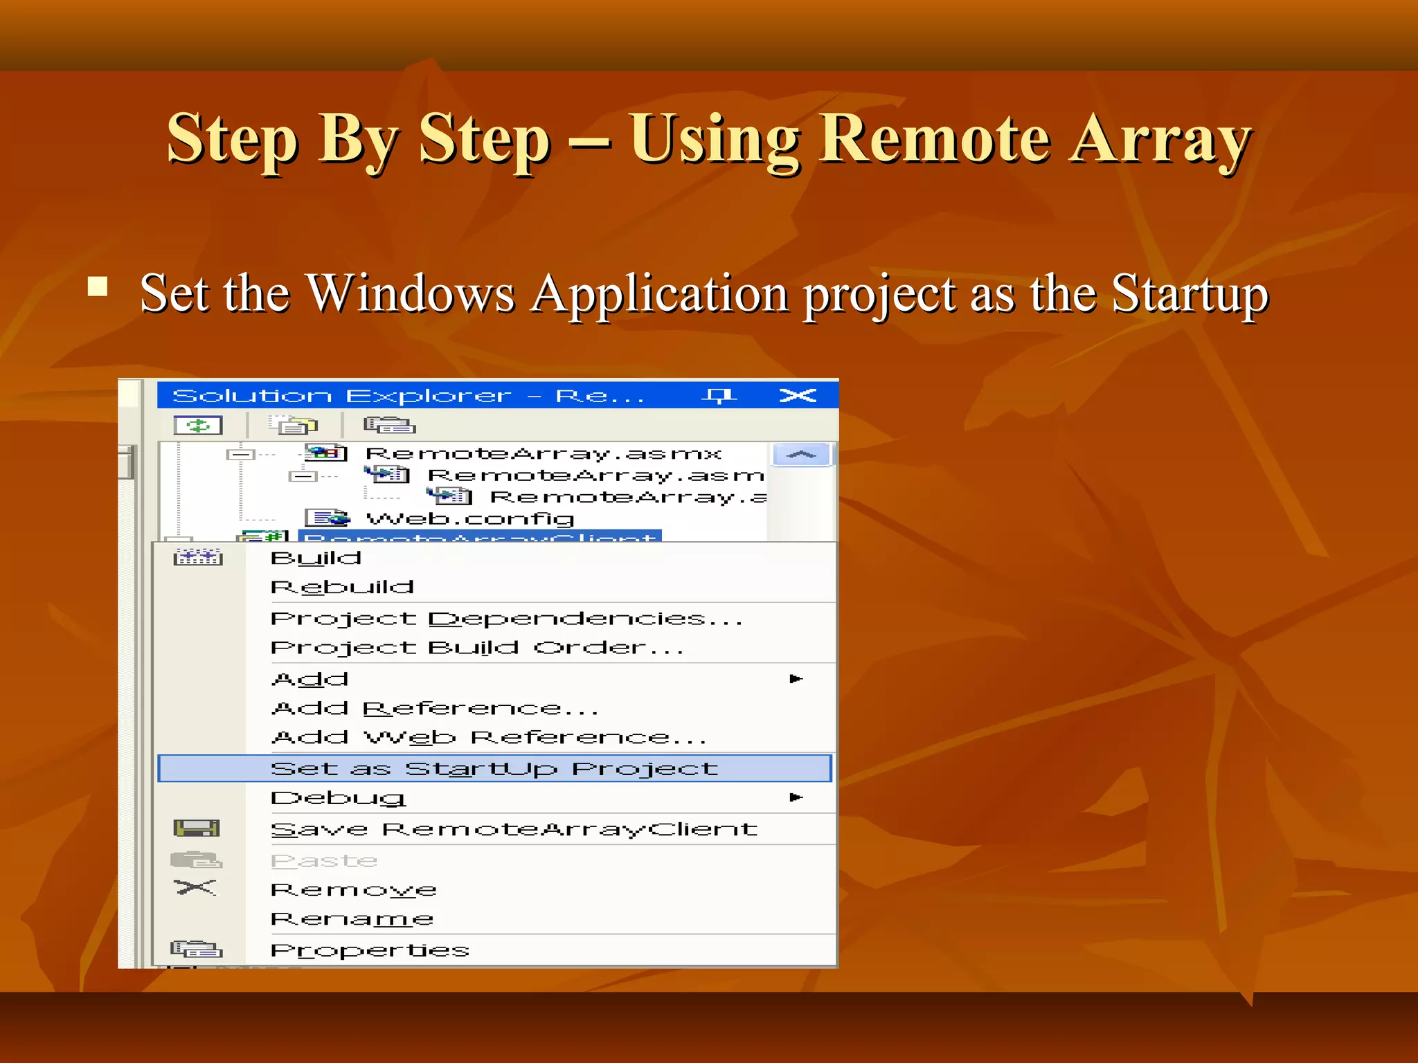Select Web.config in the tree
The height and width of the screenshot is (1063, 1418).
470,518
